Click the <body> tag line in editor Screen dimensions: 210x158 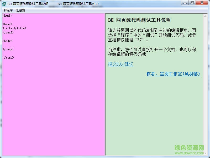pos(8,41)
